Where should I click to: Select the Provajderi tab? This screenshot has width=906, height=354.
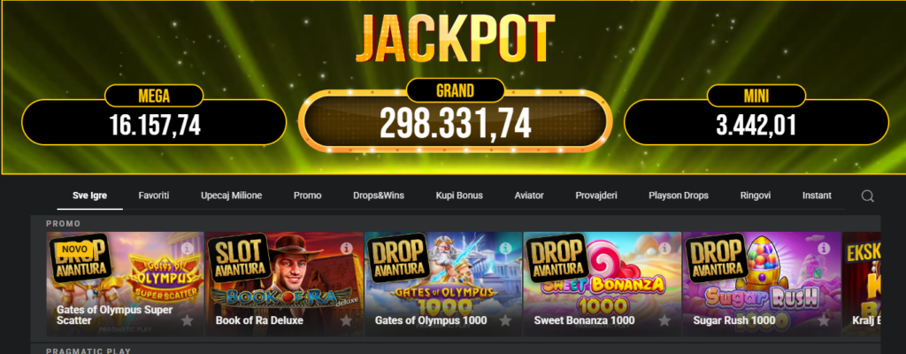(x=596, y=196)
